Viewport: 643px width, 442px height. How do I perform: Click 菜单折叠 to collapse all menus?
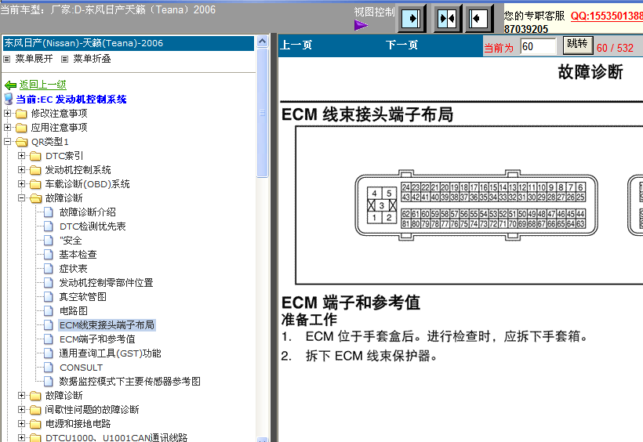(x=92, y=59)
